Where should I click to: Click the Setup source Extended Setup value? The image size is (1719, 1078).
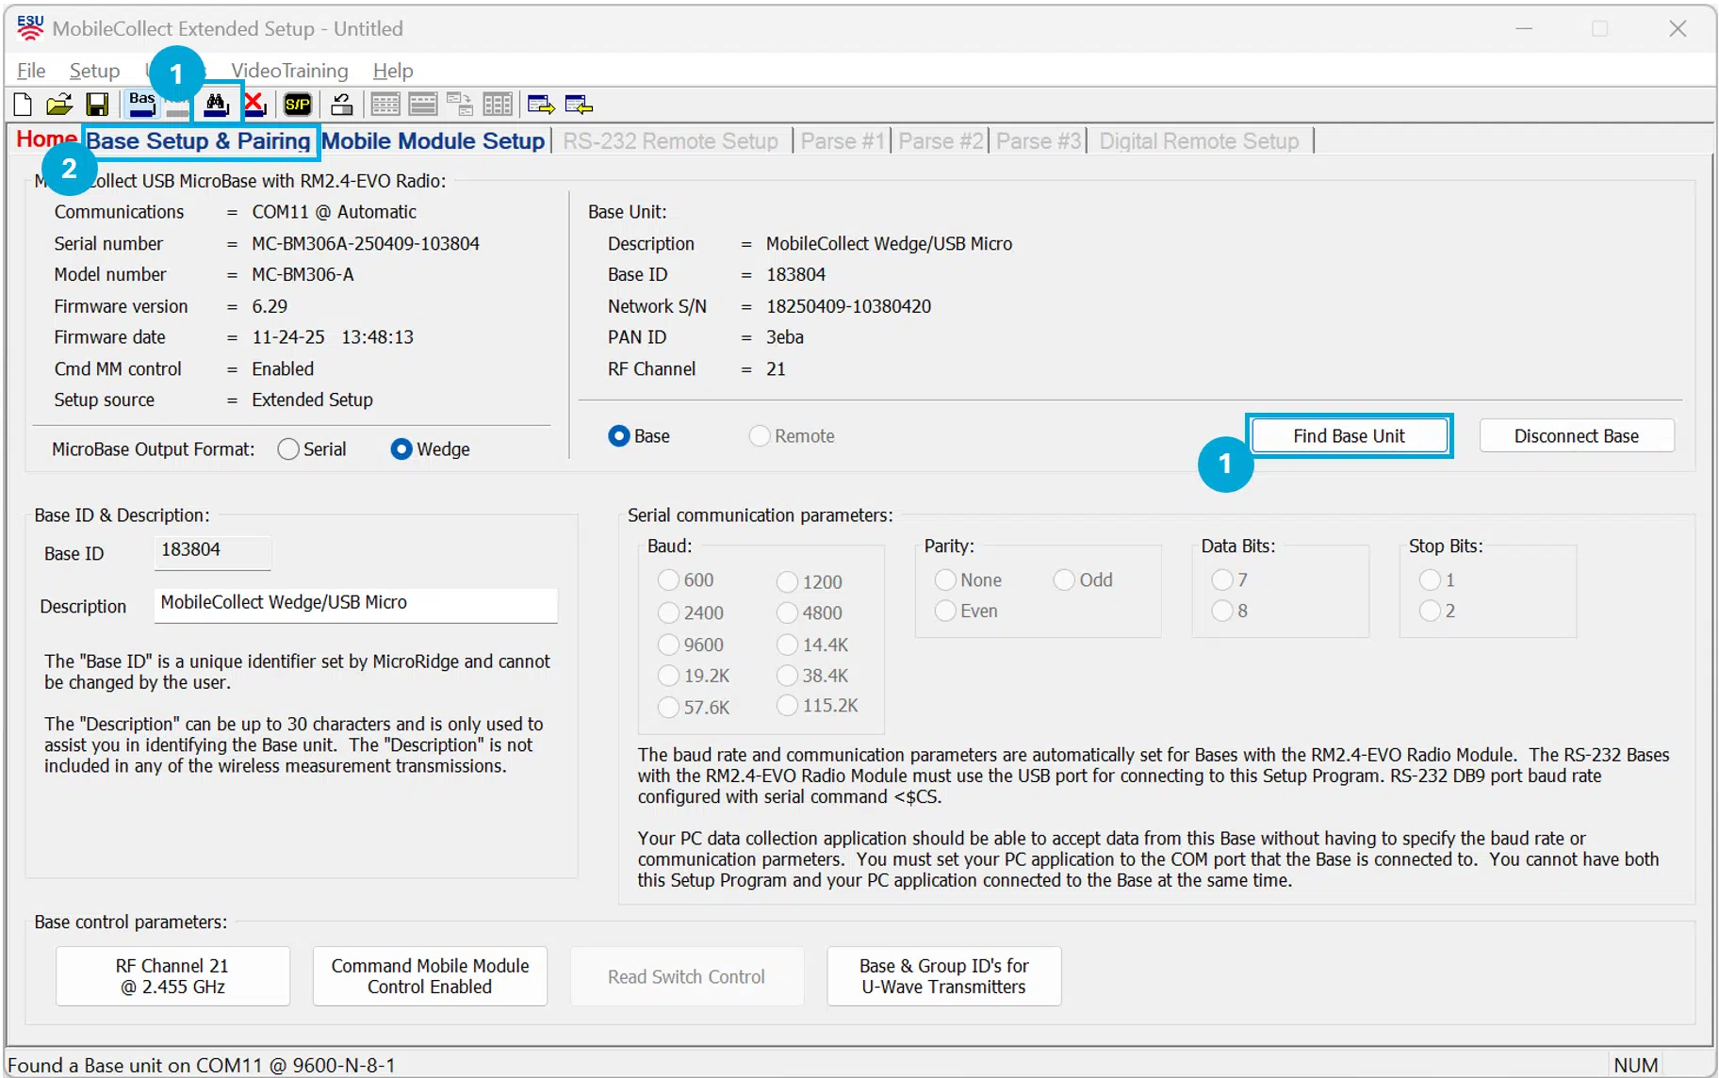(312, 400)
